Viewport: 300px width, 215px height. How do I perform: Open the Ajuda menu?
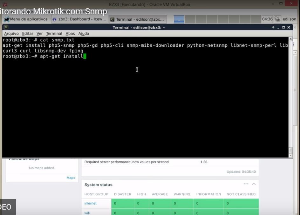84,33
